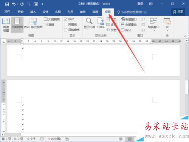Click the right indent marker on ruler
This screenshot has width=189, height=142.
point(152,43)
